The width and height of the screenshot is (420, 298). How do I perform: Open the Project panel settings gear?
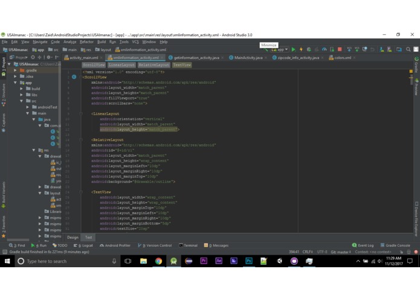tap(49, 57)
